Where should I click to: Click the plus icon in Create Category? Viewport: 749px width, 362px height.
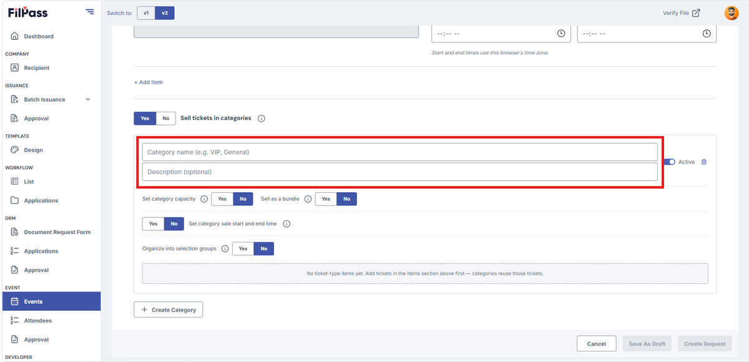(x=145, y=310)
